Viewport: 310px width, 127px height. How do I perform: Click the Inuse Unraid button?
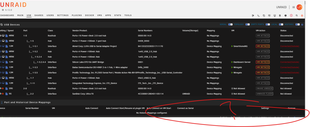(264, 89)
